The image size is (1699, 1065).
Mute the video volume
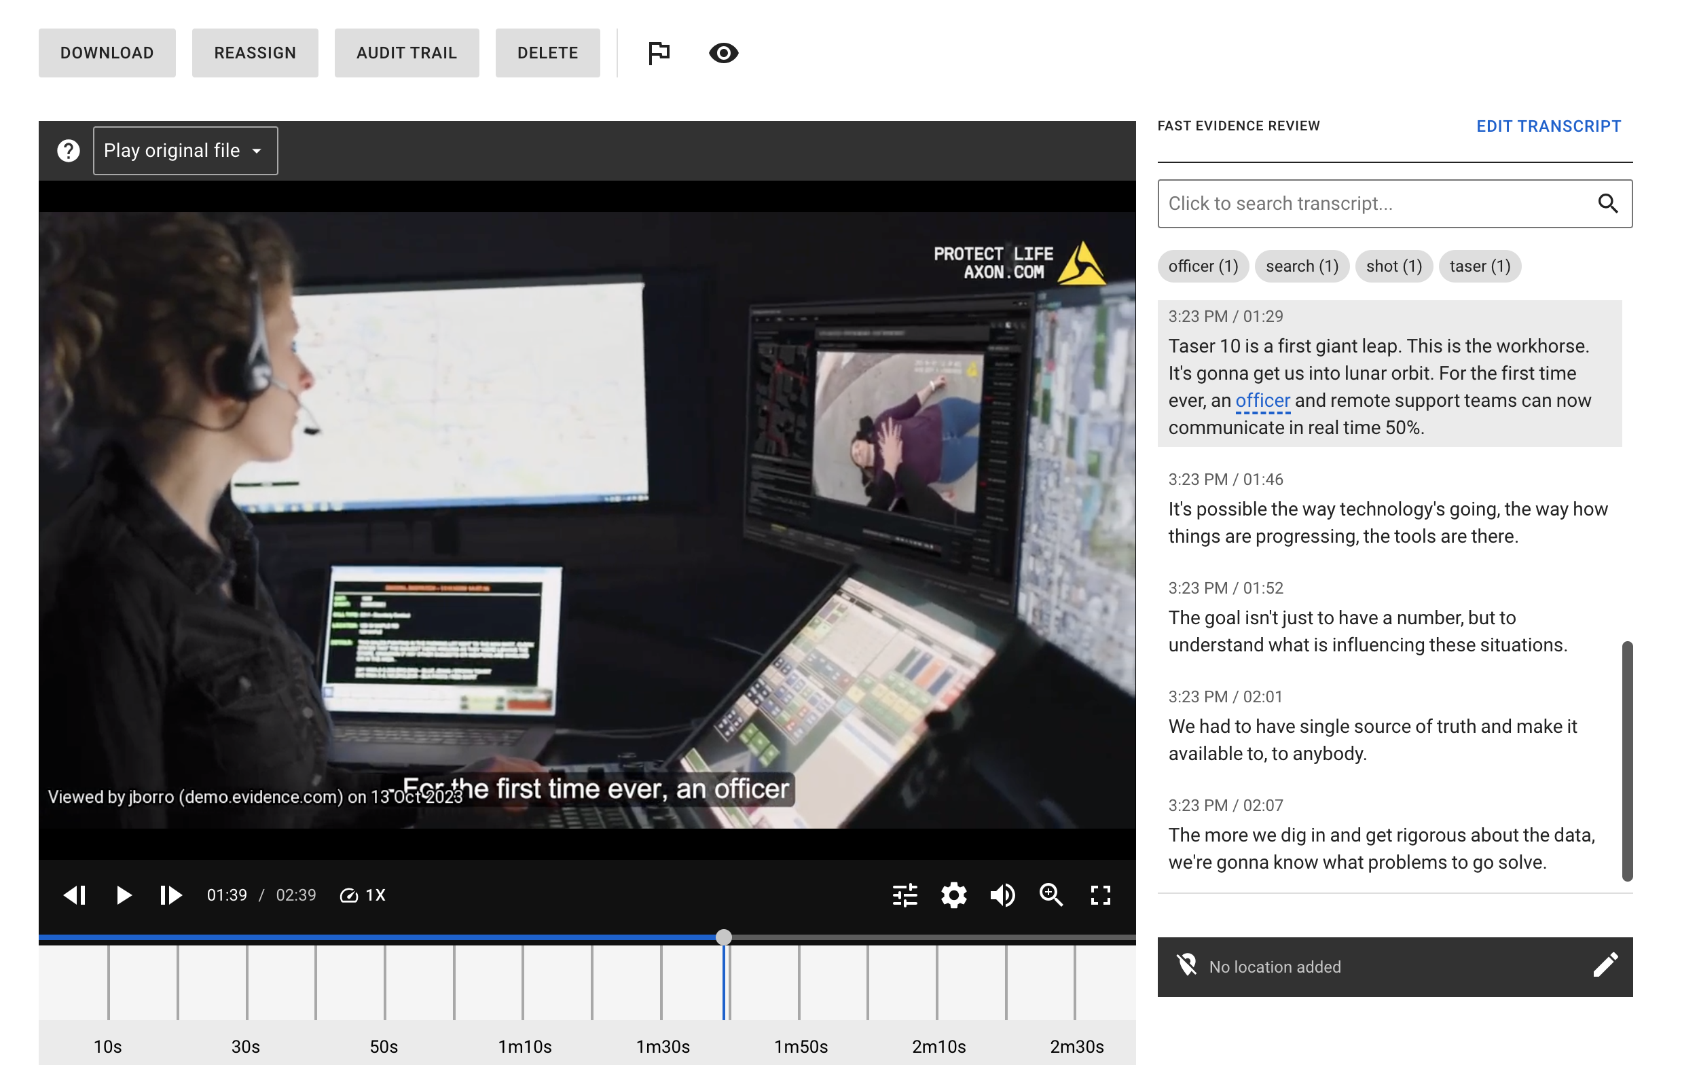click(x=1003, y=895)
